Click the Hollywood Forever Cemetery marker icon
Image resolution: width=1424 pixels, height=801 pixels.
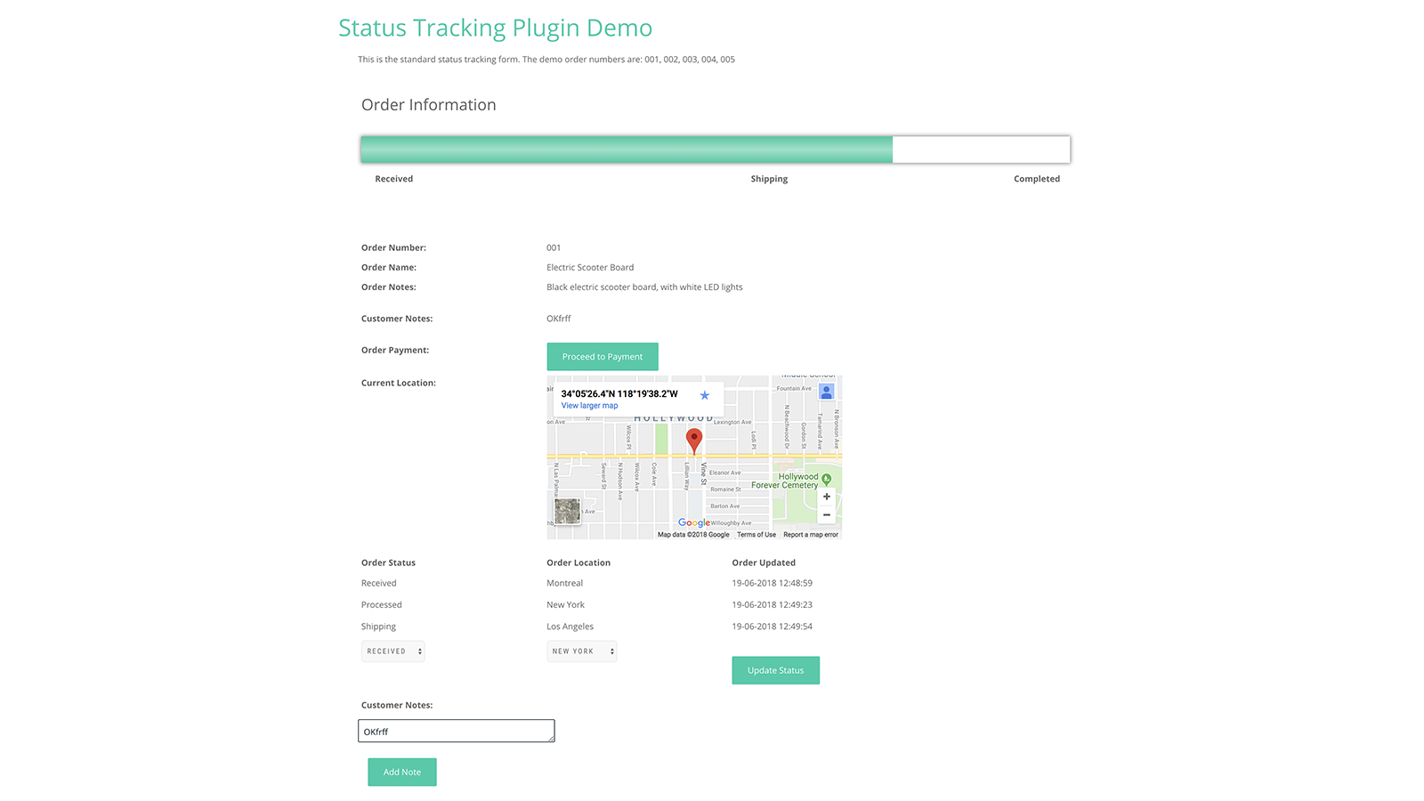point(827,480)
